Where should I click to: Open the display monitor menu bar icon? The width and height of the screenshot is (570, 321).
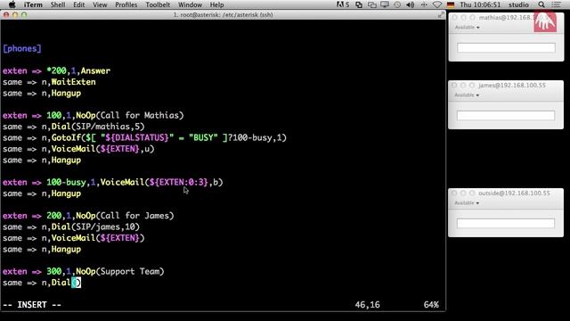(385, 4)
